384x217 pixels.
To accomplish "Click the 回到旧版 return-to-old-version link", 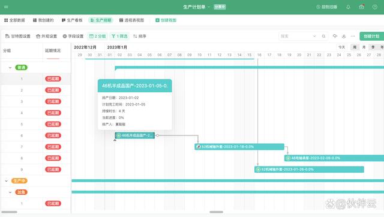I will pos(326,7).
